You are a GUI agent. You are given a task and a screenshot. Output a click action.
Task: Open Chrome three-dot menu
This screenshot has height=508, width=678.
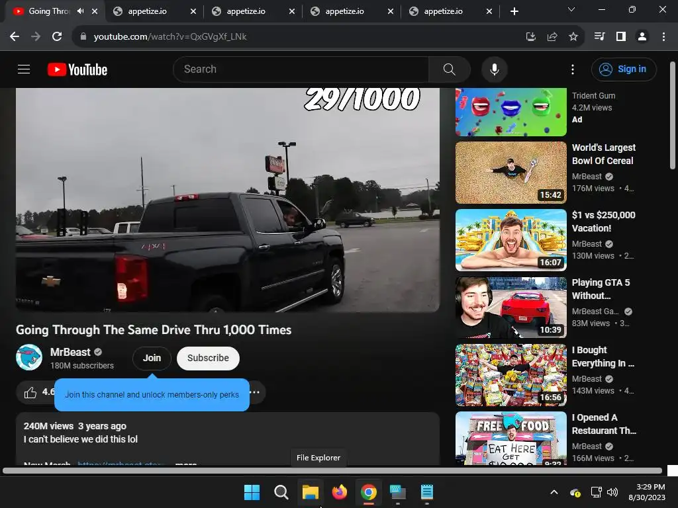[663, 37]
